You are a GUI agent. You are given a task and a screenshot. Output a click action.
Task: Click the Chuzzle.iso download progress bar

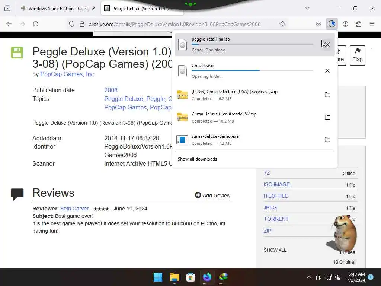pos(252,71)
